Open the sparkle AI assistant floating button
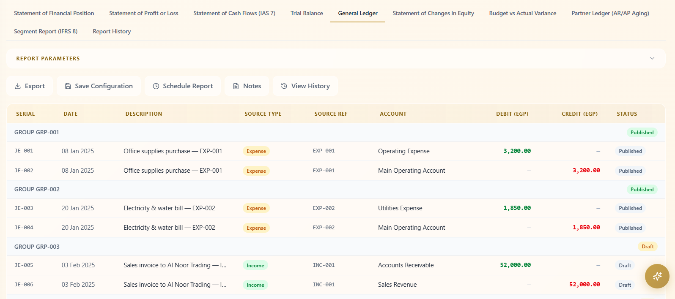Image resolution: width=675 pixels, height=299 pixels. 657,276
